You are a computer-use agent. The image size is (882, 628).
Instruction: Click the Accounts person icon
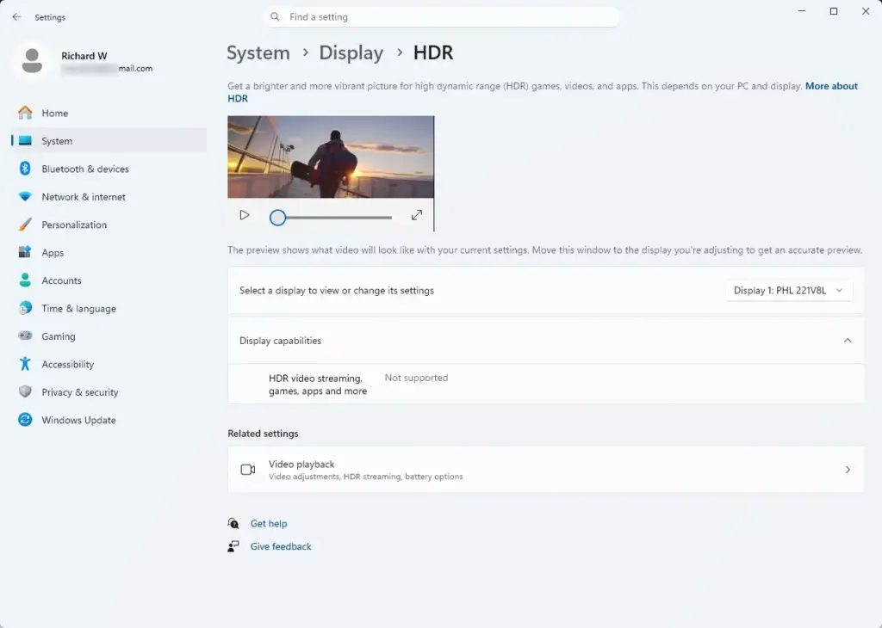(x=25, y=280)
